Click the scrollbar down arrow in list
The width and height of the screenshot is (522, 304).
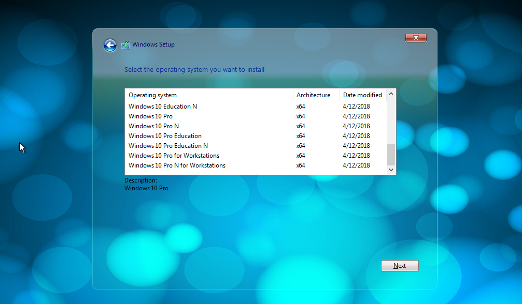pyautogui.click(x=391, y=170)
